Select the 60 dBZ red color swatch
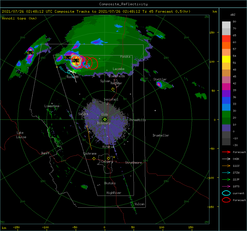Screen dimensions: 247x231 coord(226,39)
